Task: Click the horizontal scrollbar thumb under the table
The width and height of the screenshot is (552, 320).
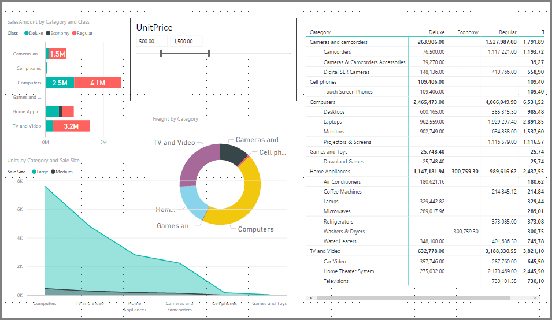Action: [413, 298]
